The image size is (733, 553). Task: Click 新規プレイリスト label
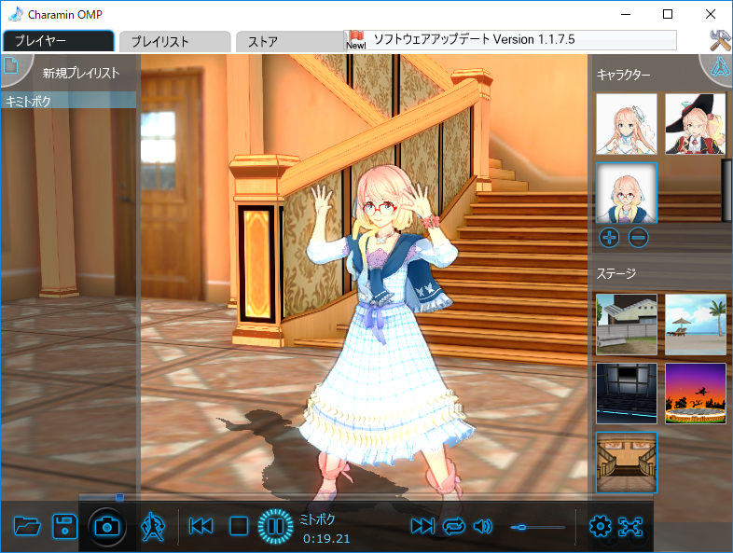(x=81, y=73)
